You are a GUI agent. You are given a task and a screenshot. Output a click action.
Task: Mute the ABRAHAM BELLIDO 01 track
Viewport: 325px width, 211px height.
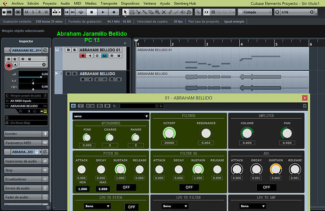pos(68,49)
